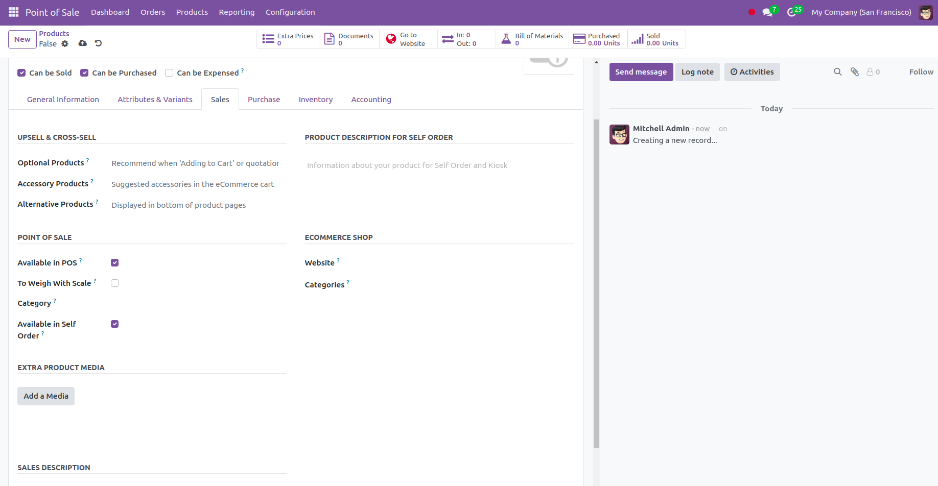
Task: Switch to the Inventory tab
Action: 315,100
